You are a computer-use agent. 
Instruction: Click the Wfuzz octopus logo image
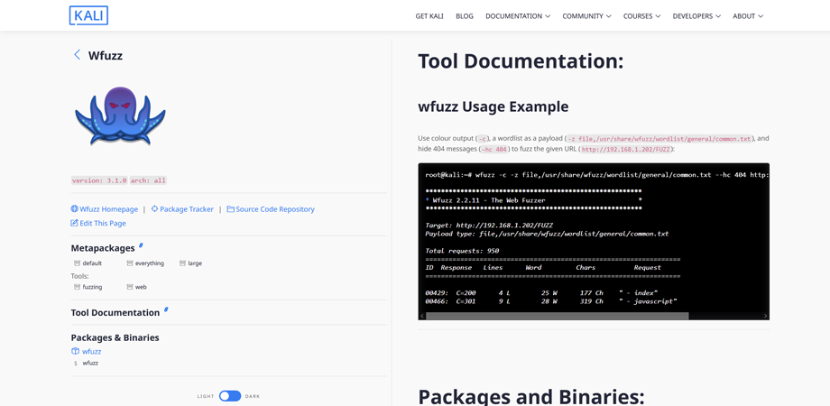coord(120,115)
